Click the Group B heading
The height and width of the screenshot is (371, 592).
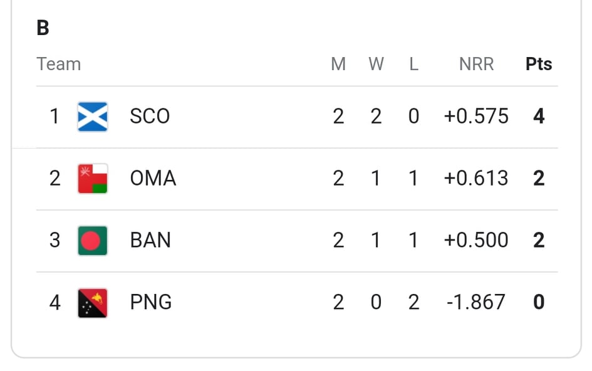tap(43, 28)
